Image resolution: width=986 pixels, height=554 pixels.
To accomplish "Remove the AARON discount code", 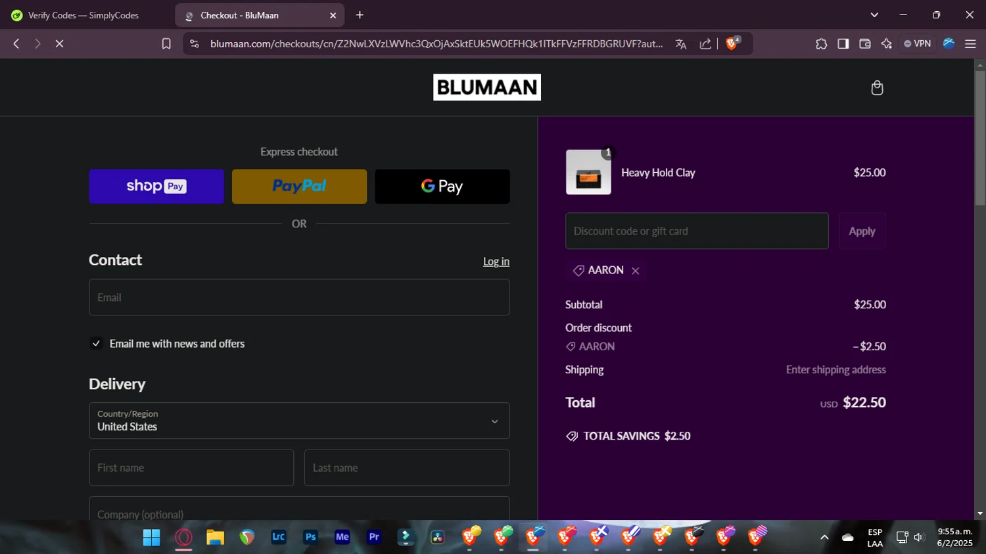I will 636,271.
